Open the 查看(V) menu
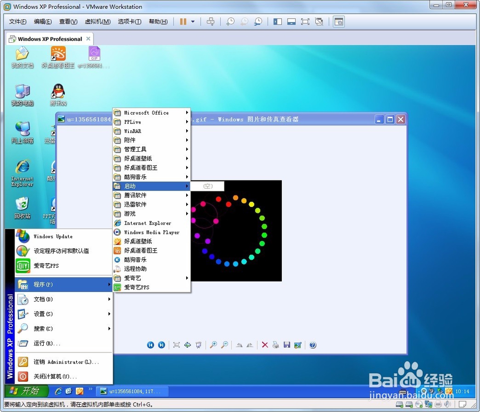 (68, 22)
